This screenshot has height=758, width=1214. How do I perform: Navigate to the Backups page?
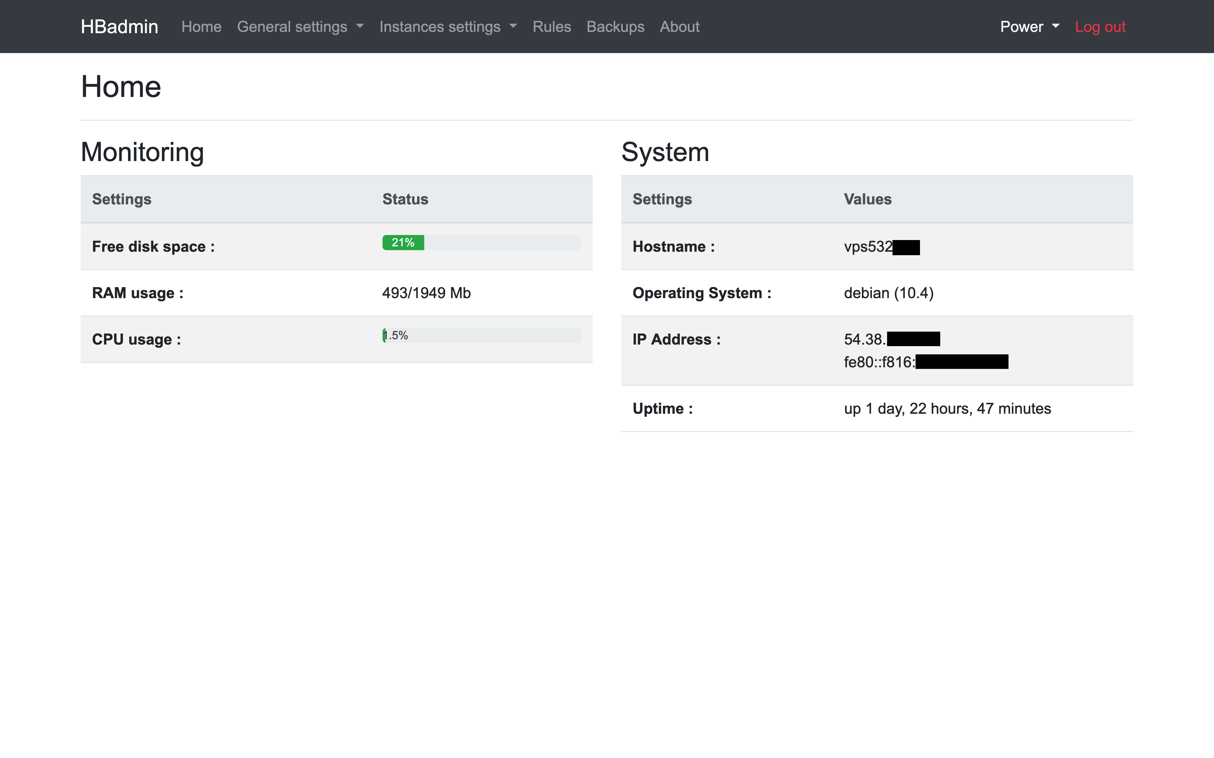coord(615,27)
